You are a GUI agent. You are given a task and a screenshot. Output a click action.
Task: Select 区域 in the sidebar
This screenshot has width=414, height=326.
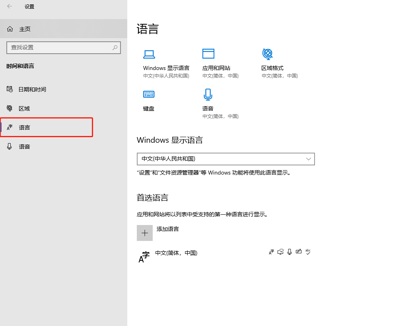pos(24,109)
